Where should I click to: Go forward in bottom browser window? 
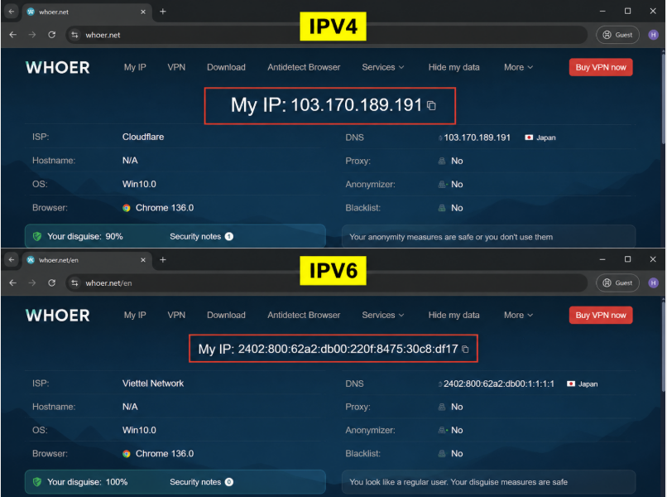[x=32, y=282]
